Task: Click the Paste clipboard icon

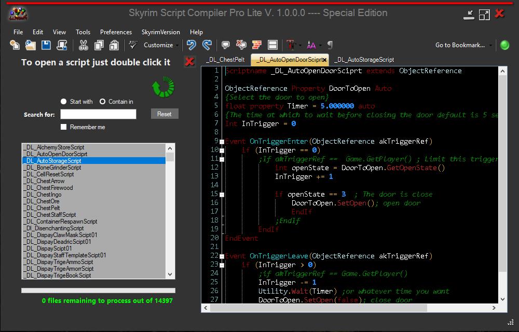Action: [114, 45]
